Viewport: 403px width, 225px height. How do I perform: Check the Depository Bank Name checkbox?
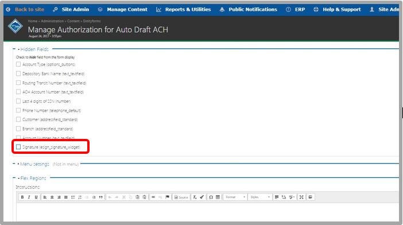(x=18, y=73)
